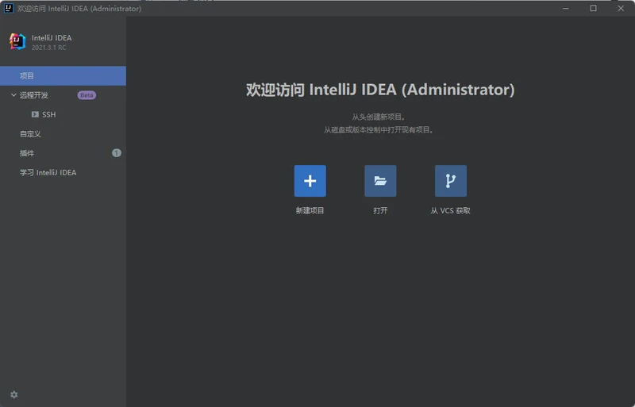Click the plugin update count badge

pyautogui.click(x=117, y=153)
